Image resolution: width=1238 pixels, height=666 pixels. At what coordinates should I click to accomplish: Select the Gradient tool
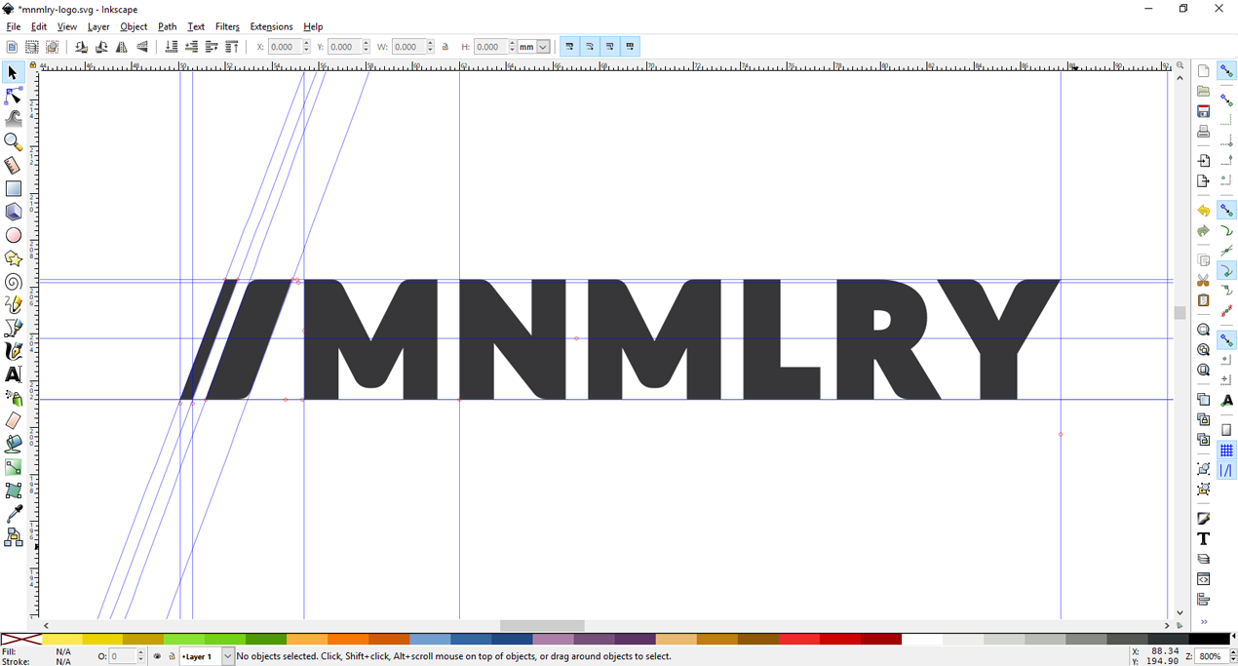coord(13,468)
